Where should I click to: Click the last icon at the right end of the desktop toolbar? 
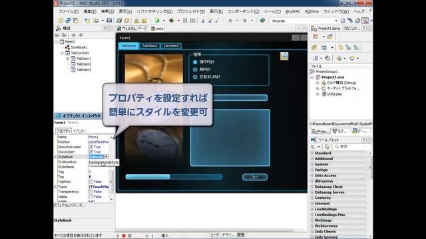365,21
